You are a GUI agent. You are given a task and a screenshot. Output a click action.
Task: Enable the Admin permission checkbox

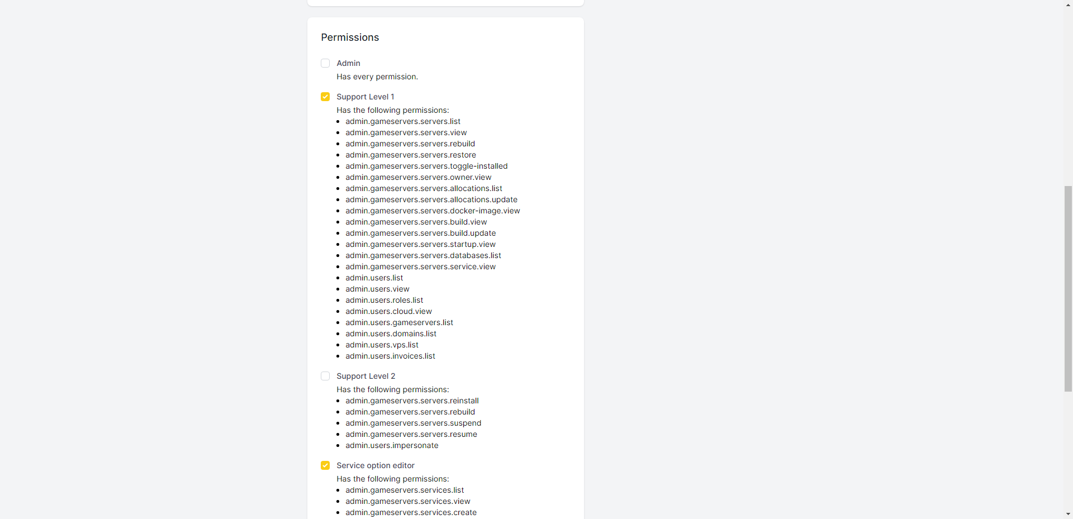click(325, 63)
